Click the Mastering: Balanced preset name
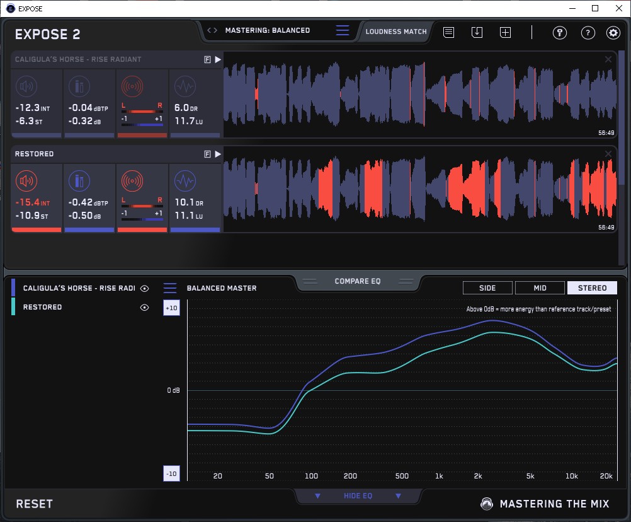 pos(268,30)
